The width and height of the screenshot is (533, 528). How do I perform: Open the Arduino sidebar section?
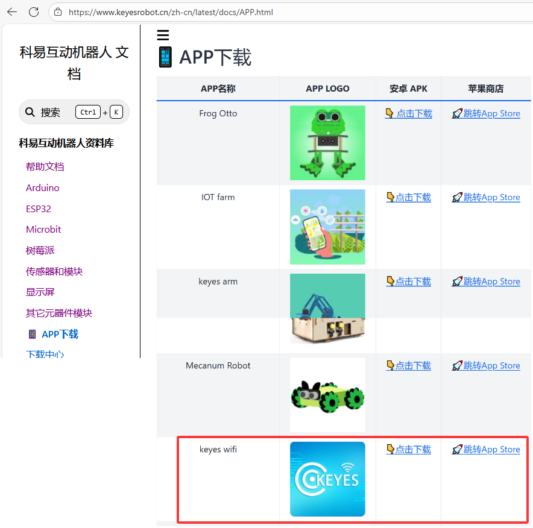42,187
